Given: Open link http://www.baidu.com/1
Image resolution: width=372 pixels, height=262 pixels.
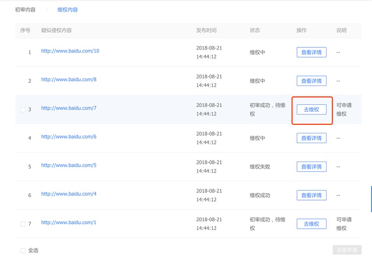Looking at the screenshot, I should [69, 222].
